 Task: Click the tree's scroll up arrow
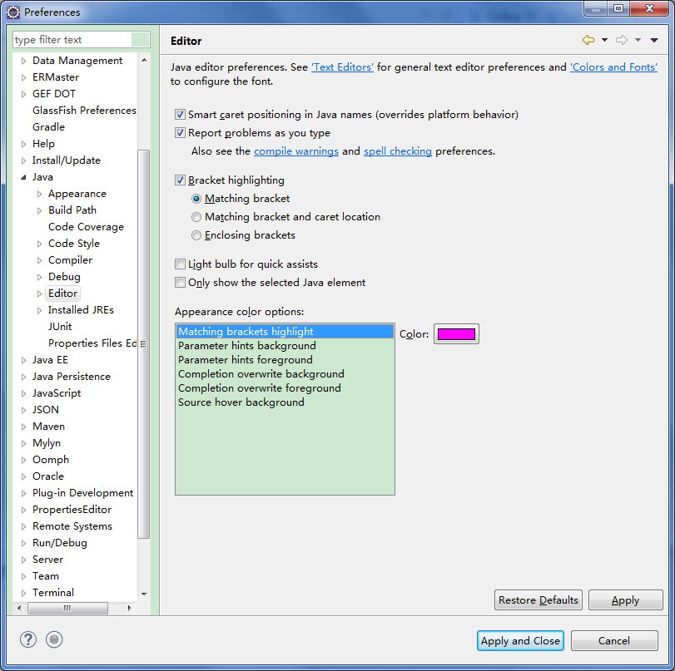coord(144,60)
